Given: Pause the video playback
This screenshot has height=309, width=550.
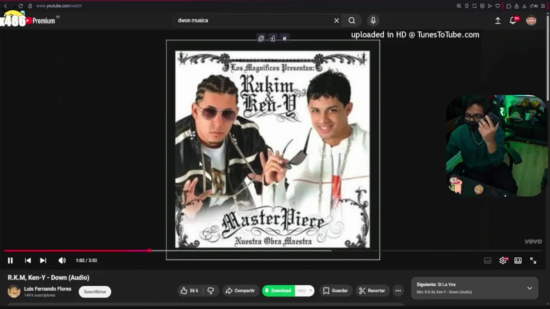Looking at the screenshot, I should click(x=10, y=261).
